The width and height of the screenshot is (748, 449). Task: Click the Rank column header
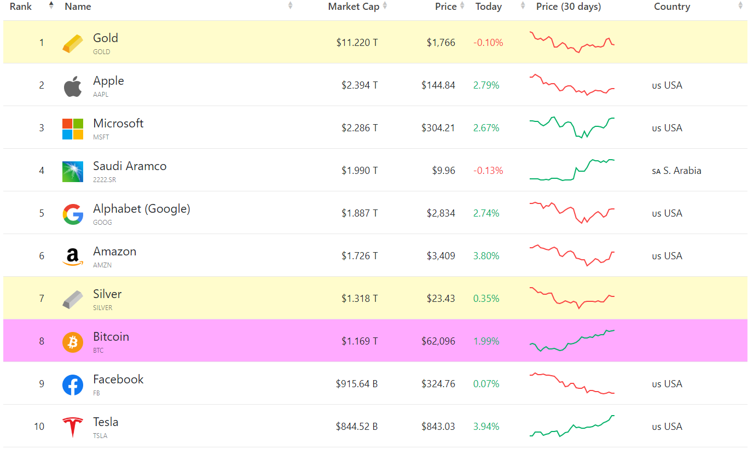21,7
